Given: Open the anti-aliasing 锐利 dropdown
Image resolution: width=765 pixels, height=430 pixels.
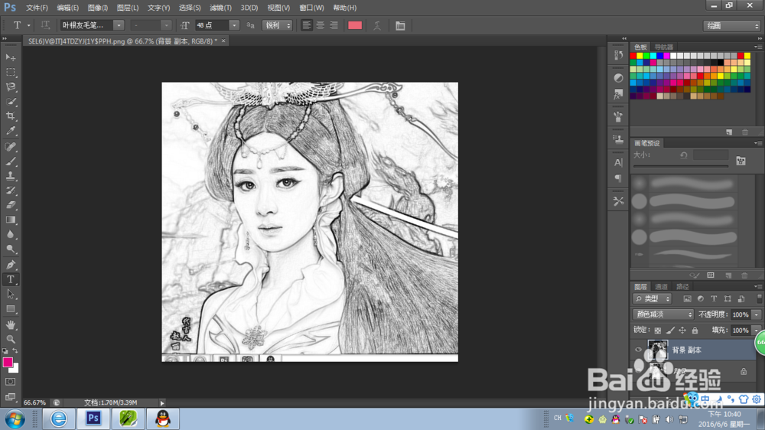Looking at the screenshot, I should click(277, 25).
